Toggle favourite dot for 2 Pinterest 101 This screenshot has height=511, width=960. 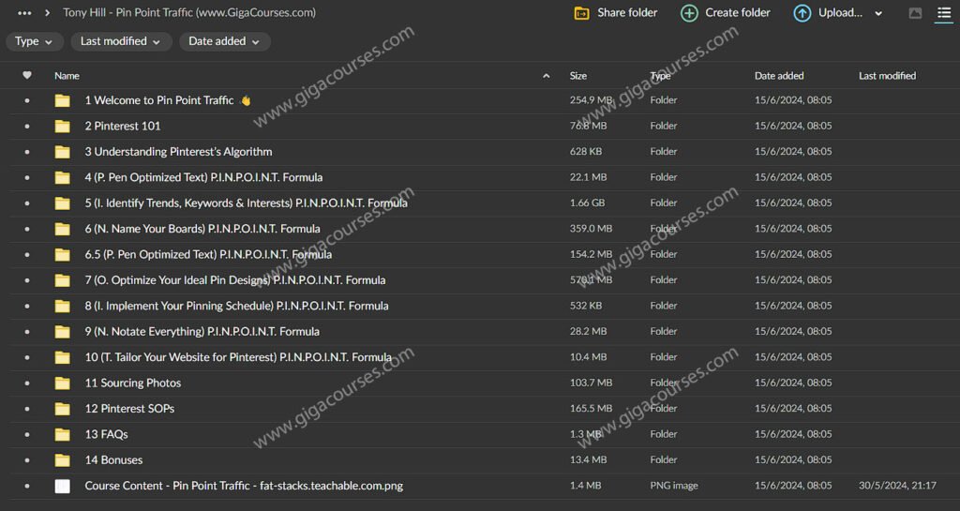click(x=27, y=126)
